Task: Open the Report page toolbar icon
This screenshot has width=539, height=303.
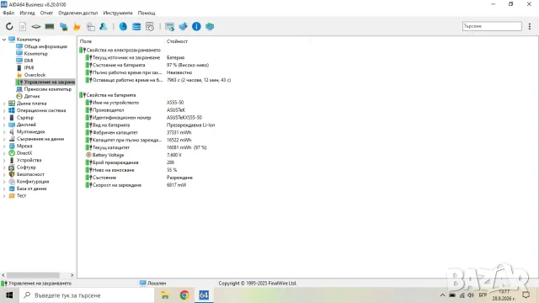Action: pos(23,26)
